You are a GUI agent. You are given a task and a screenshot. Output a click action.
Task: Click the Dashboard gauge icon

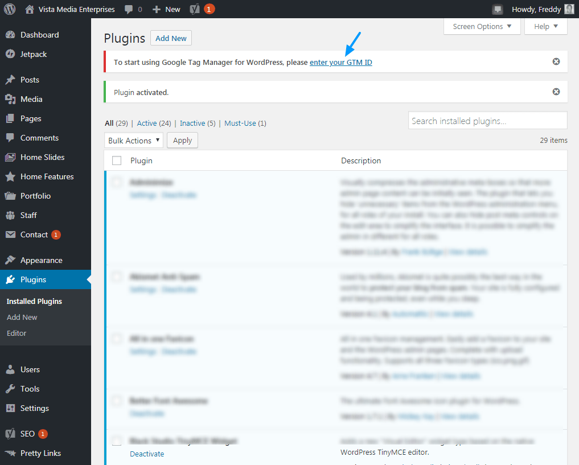point(10,35)
